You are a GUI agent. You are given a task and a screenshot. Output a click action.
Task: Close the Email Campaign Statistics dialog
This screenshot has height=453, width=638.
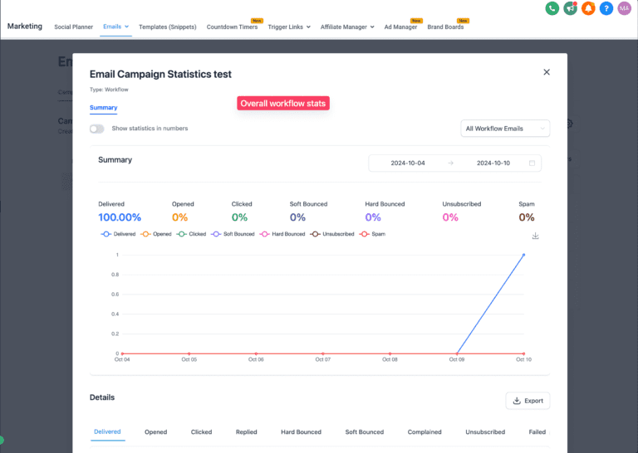click(547, 72)
